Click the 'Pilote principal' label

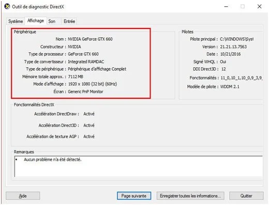[204, 39]
